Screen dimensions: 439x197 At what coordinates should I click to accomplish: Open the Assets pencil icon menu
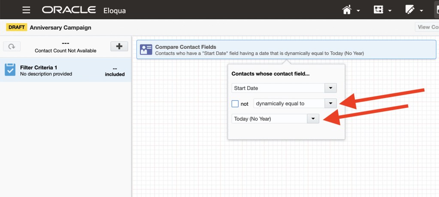(x=409, y=10)
